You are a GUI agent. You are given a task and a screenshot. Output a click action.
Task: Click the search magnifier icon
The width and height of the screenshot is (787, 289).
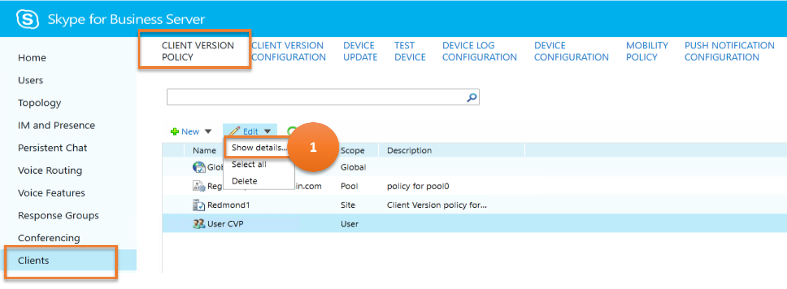472,97
